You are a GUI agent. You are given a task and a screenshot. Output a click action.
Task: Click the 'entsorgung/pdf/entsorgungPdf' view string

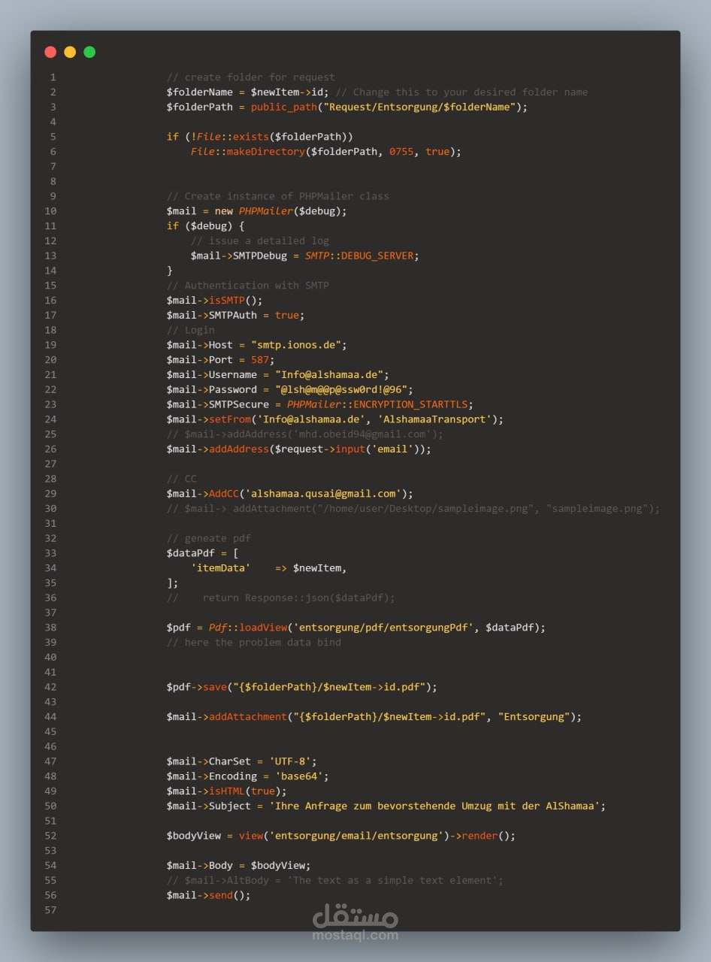[x=383, y=628]
